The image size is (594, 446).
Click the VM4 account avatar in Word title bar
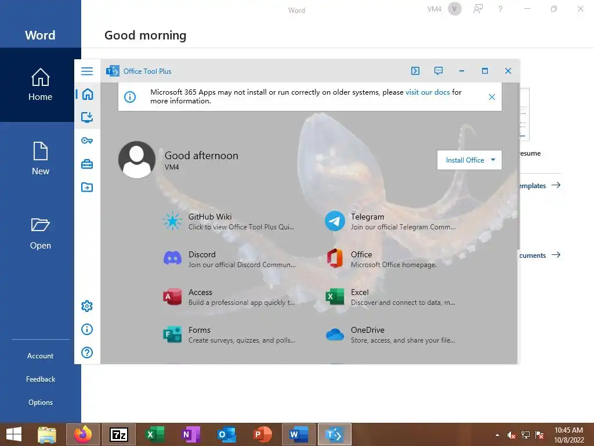pos(455,9)
